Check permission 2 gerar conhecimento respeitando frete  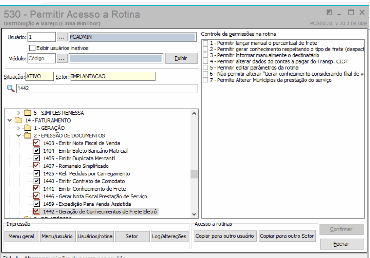click(x=206, y=49)
